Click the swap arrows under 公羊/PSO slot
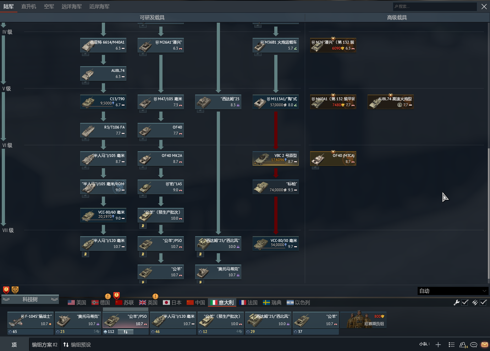This screenshot has height=351, width=490. click(126, 332)
